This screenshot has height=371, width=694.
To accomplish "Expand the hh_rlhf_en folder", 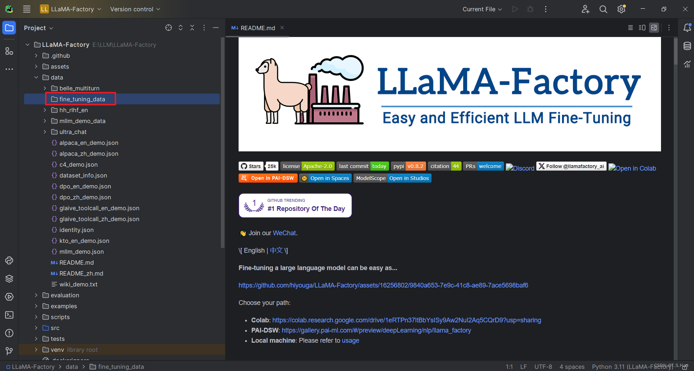I will (x=45, y=110).
